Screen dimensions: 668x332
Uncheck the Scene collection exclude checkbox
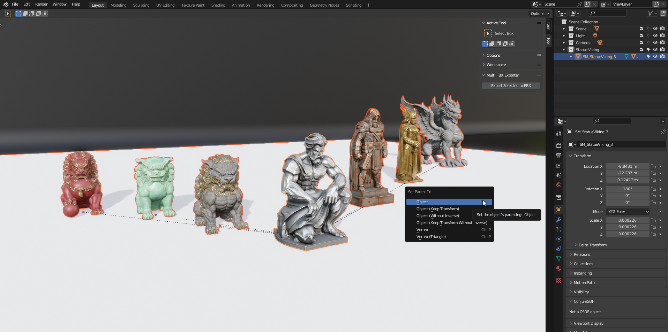pyautogui.click(x=641, y=29)
